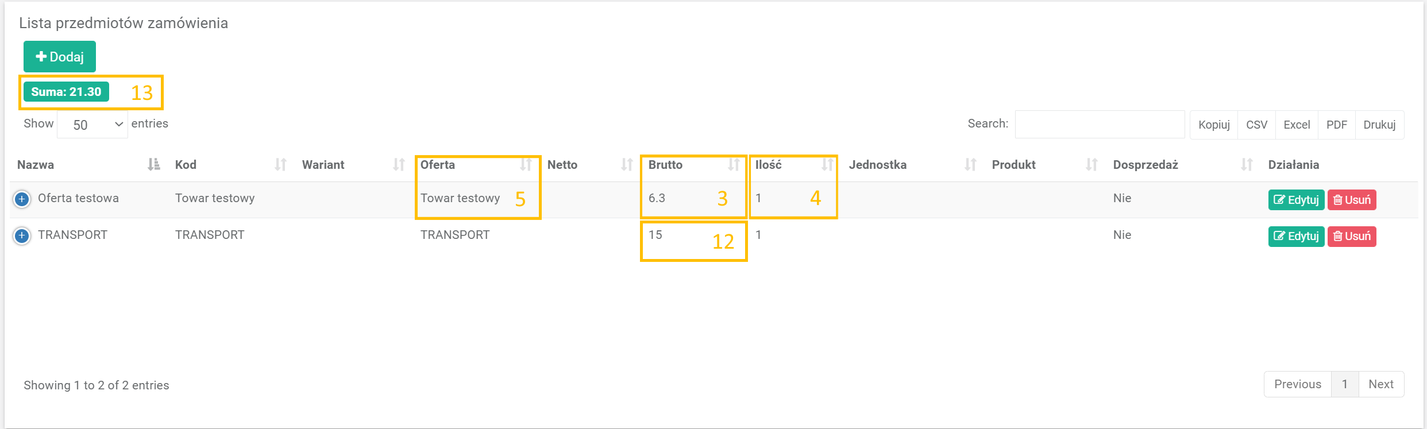This screenshot has width=1427, height=429.
Task: Export the table to Excel
Action: point(1297,125)
